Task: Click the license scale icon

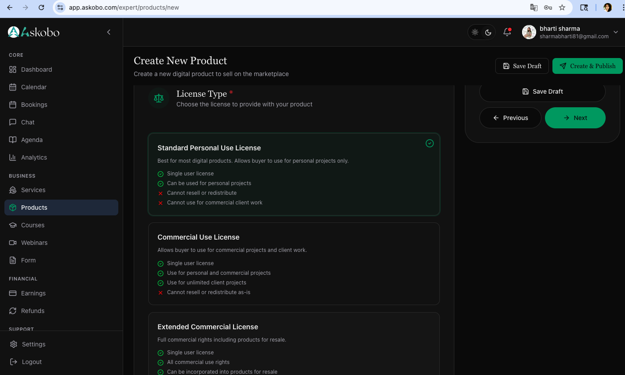Action: click(x=159, y=98)
